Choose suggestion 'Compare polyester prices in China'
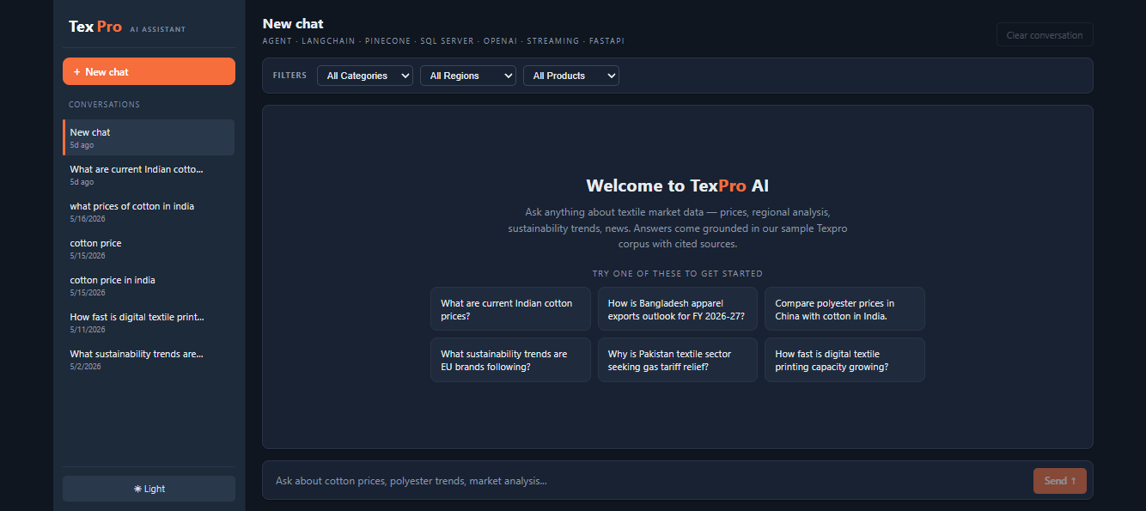The image size is (1146, 511). [844, 309]
